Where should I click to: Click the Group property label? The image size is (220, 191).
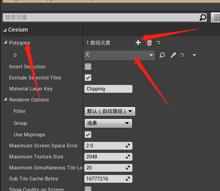pyautogui.click(x=21, y=123)
